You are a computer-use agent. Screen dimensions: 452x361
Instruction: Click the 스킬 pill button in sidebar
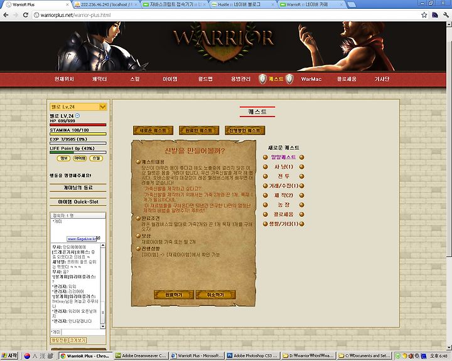pyautogui.click(x=96, y=158)
